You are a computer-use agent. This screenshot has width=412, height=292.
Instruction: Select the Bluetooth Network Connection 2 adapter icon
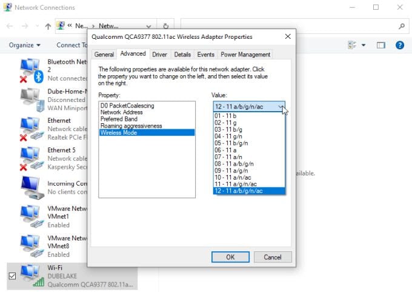[32, 70]
